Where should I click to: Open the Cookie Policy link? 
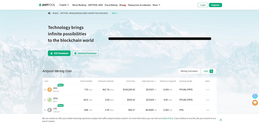pyautogui.click(x=167, y=119)
